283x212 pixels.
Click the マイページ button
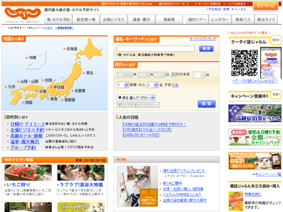[x=265, y=6]
